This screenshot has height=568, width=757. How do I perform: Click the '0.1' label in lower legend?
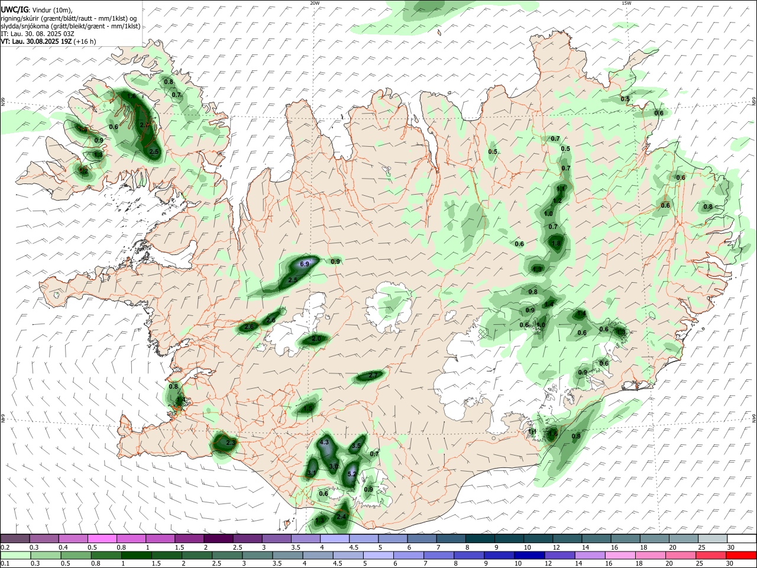pyautogui.click(x=5, y=563)
